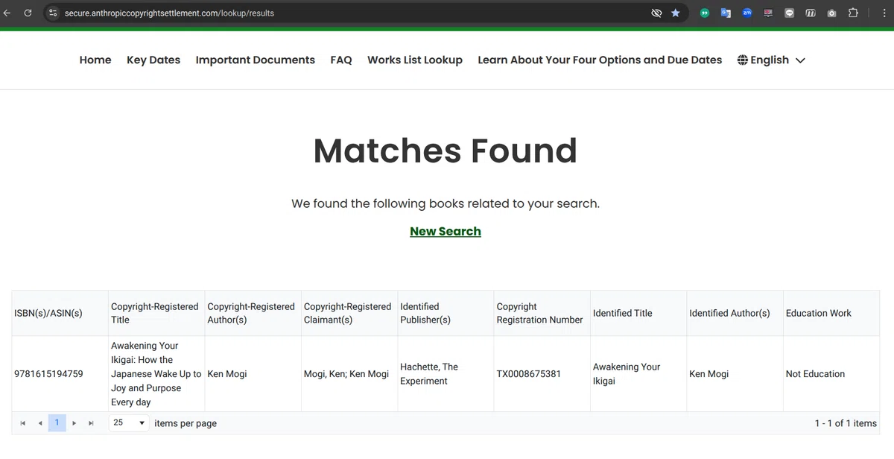Open site information icon in the address bar
894x459 pixels.
(53, 13)
